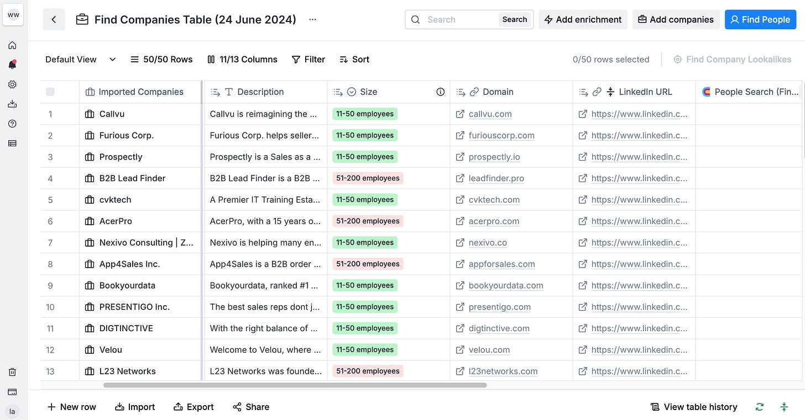Open the bookyourdata.com domain link
The height and width of the screenshot is (420, 805).
[506, 285]
